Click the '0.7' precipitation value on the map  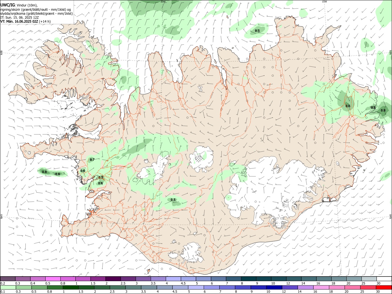click(x=92, y=160)
